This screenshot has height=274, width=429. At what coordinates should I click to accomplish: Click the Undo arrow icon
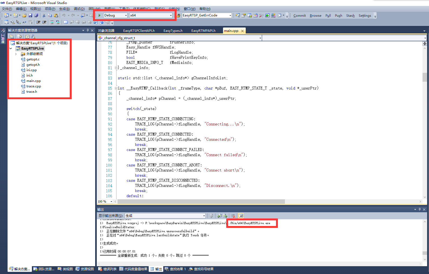click(x=64, y=15)
